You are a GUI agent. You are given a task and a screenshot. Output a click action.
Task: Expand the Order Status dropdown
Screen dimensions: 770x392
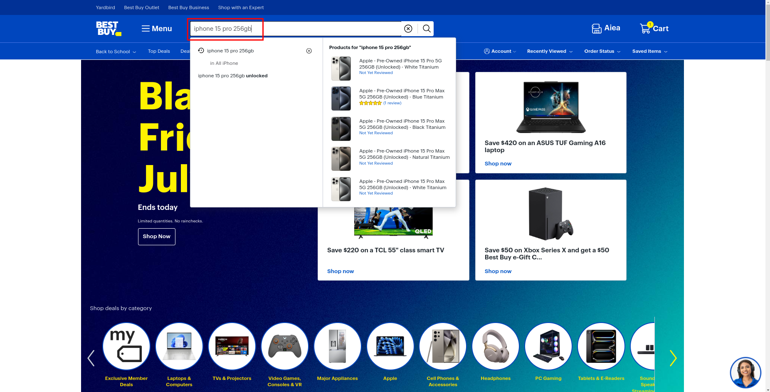[x=602, y=51]
